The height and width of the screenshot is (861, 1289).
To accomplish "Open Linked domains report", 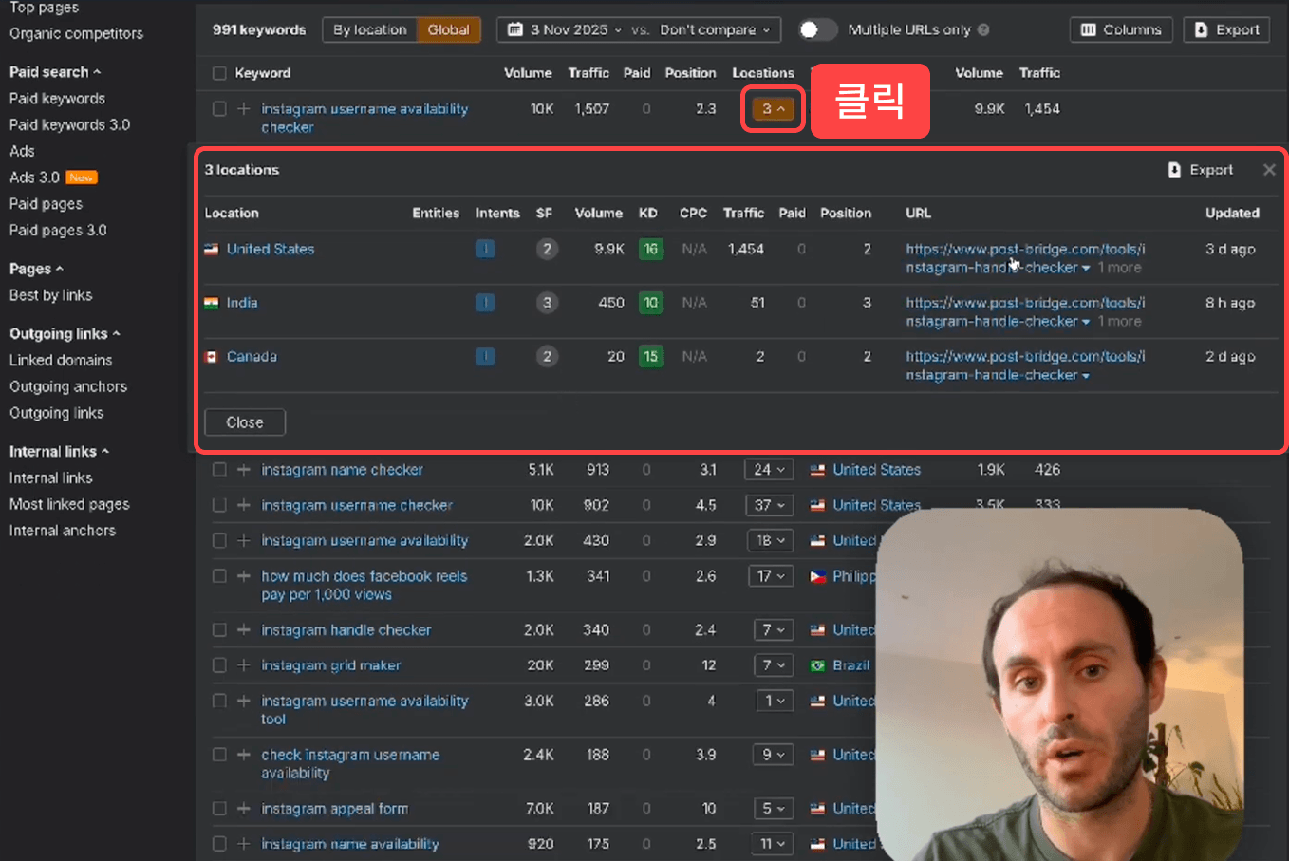I will 61,361.
